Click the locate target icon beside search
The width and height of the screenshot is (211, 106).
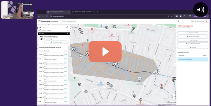click(x=67, y=27)
